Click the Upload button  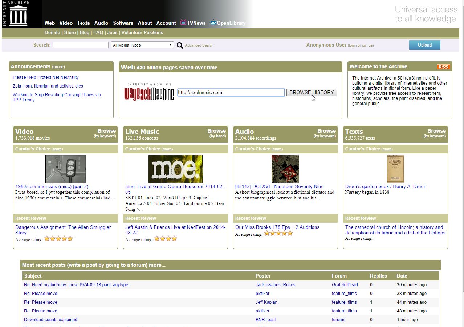click(425, 45)
